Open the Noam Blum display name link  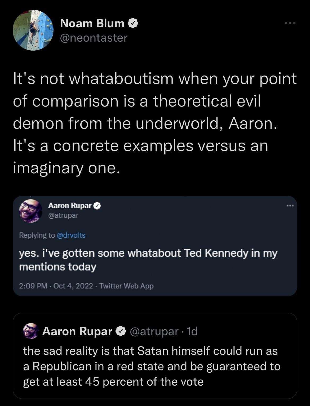point(92,24)
